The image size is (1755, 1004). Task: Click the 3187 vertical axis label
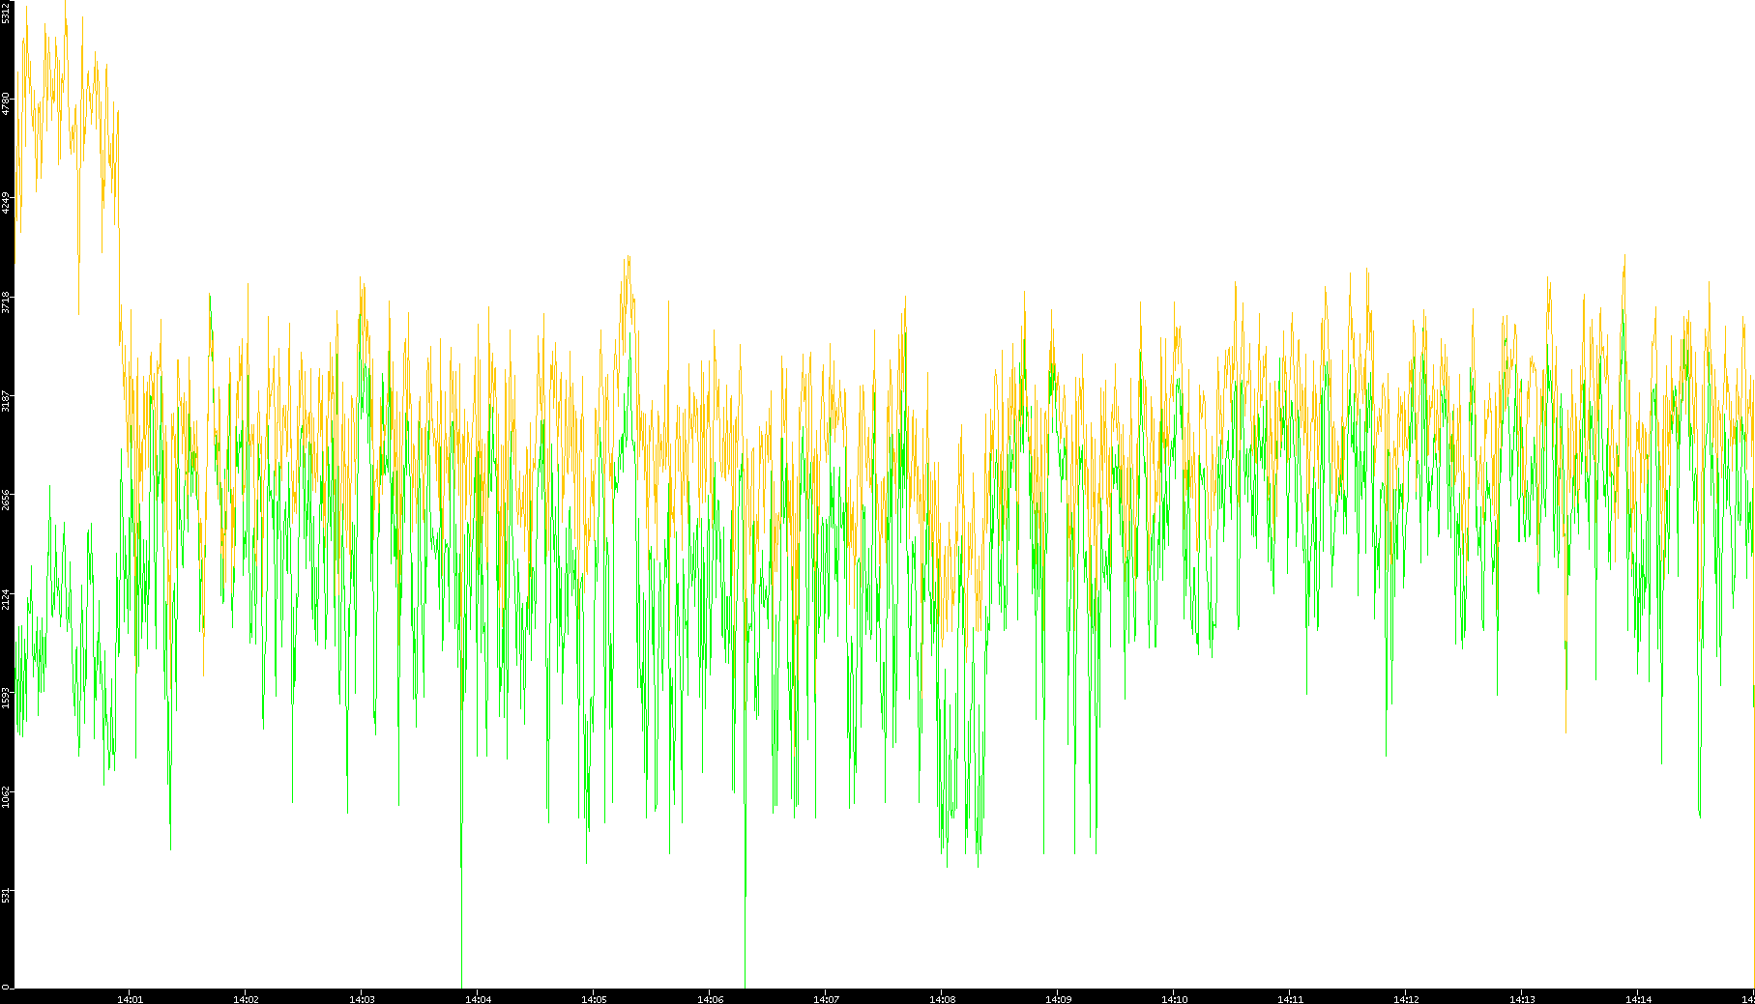(7, 400)
